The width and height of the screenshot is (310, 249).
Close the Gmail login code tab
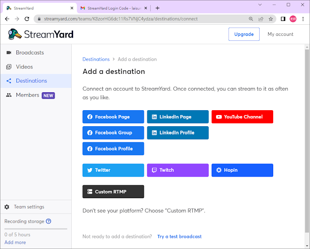tap(145, 8)
